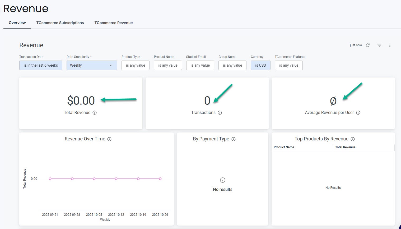Click the 'No Results' text in products table

[x=333, y=188]
